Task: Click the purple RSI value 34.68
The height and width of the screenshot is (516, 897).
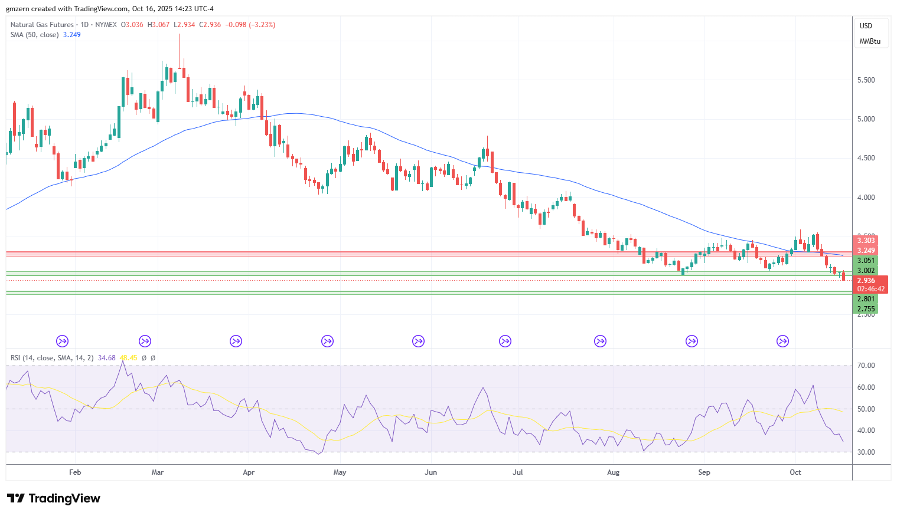Action: (x=107, y=358)
